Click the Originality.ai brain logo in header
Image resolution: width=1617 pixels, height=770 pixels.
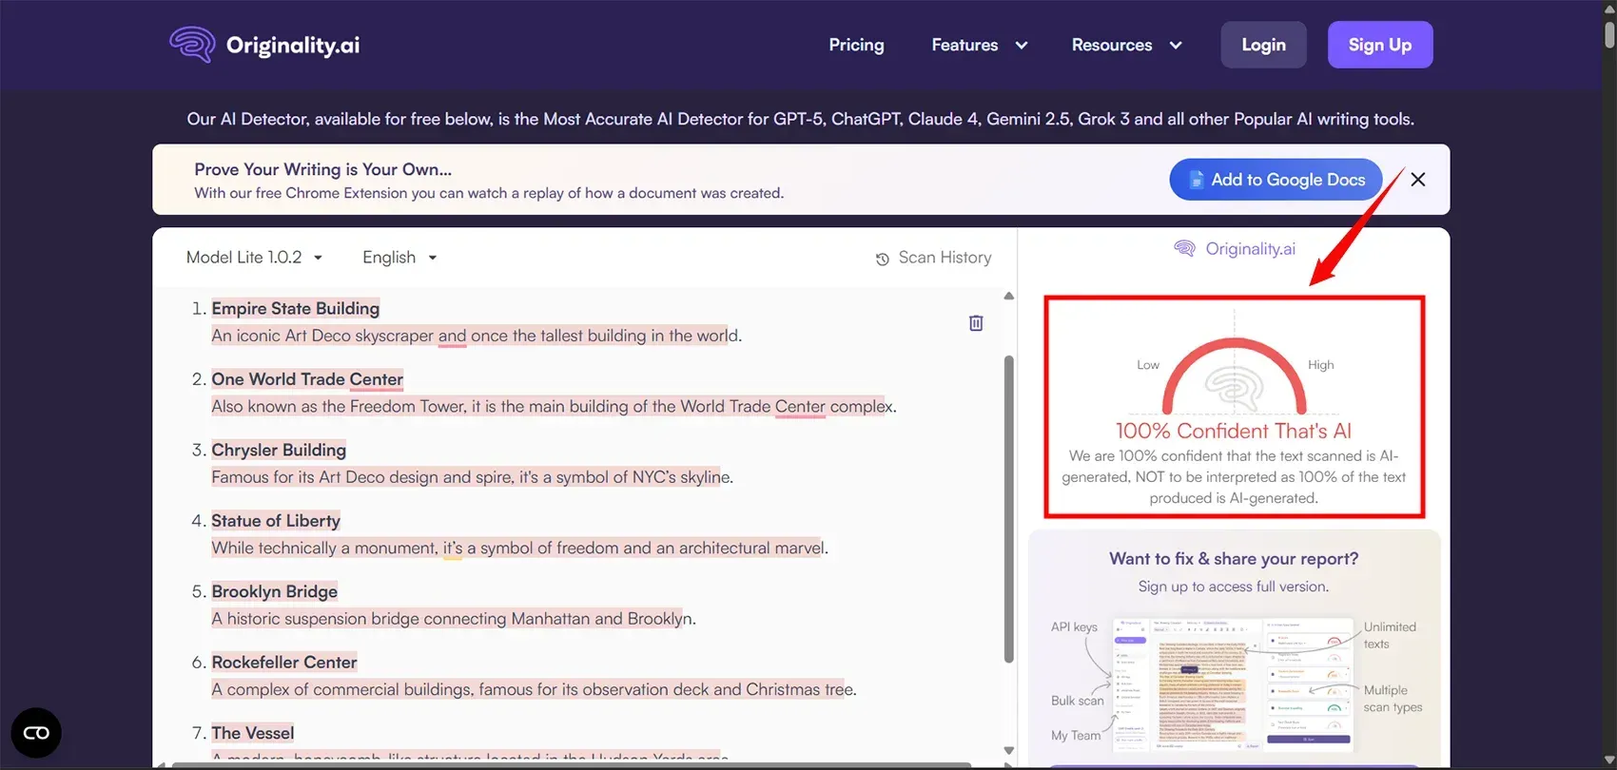click(x=192, y=45)
